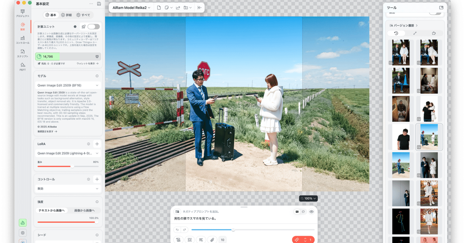
Task: Click the ネガティブプロンプトを追加 field
Action: tap(201, 211)
